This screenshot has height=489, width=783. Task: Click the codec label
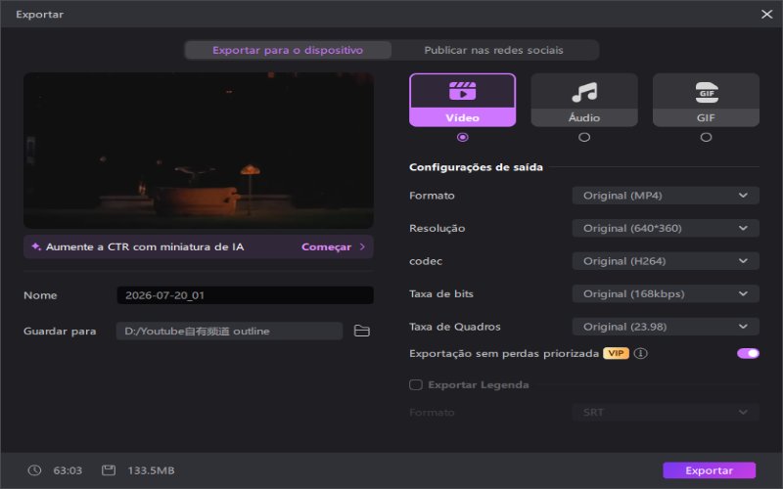tap(426, 261)
